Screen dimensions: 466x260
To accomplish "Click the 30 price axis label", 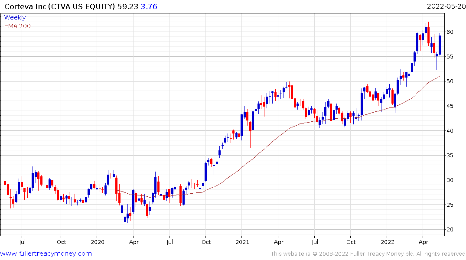I will (450, 180).
